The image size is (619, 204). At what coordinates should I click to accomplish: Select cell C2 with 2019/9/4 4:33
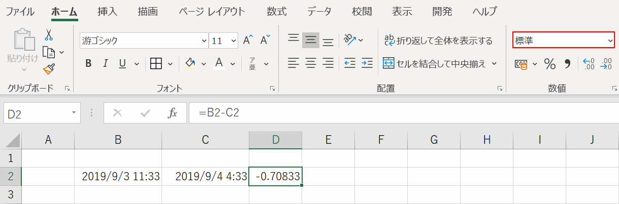tap(205, 177)
